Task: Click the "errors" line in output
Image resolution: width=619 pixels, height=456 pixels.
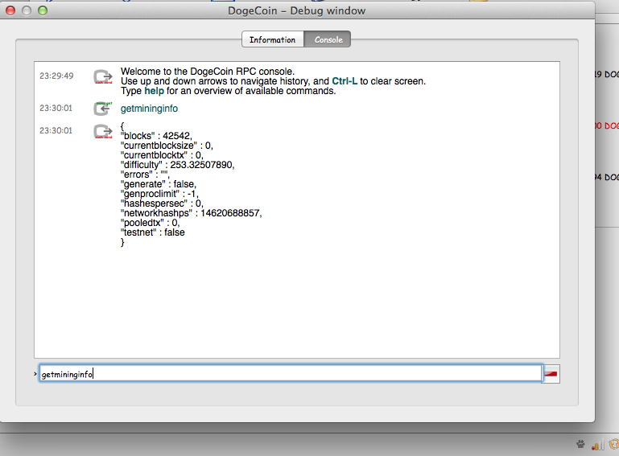Action: point(145,175)
